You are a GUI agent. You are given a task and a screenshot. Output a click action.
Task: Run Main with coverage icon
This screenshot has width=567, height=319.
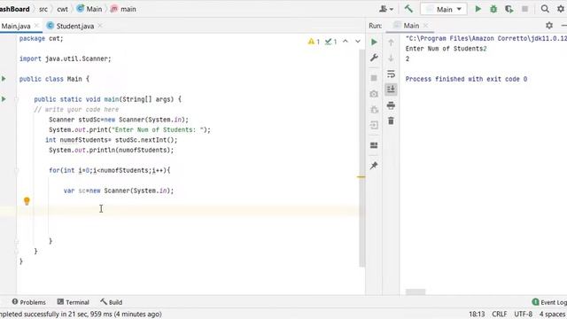[x=509, y=9]
